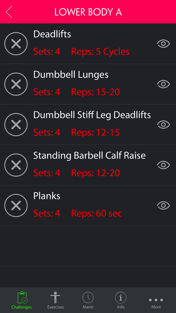Toggle the eye icon for Planks
This screenshot has width=176, height=313.
tap(163, 205)
